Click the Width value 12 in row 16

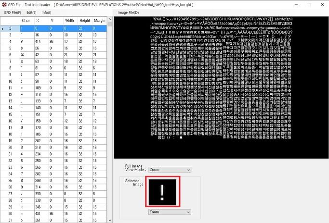(70, 121)
